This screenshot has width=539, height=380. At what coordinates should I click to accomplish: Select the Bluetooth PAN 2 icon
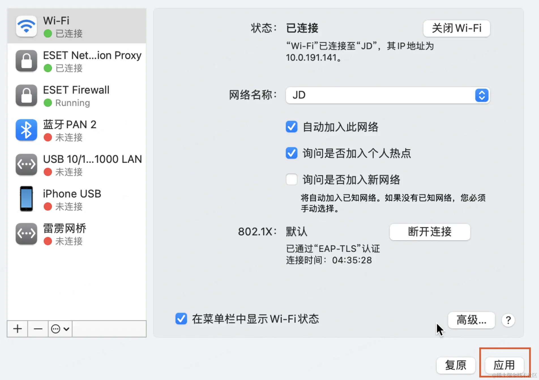[26, 130]
